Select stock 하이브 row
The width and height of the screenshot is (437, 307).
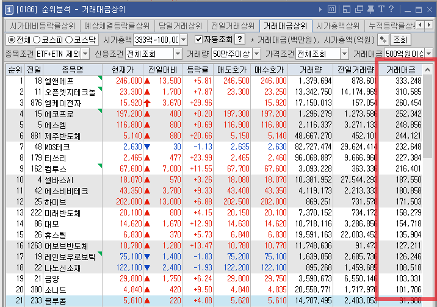pyautogui.click(x=214, y=201)
